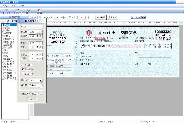184x123 pixels.
Task: Click the 保存模板 button
Action: click(101, 18)
